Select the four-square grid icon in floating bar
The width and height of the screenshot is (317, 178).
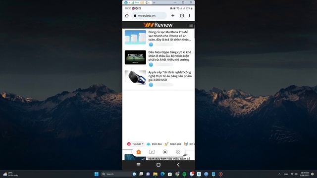178,152
